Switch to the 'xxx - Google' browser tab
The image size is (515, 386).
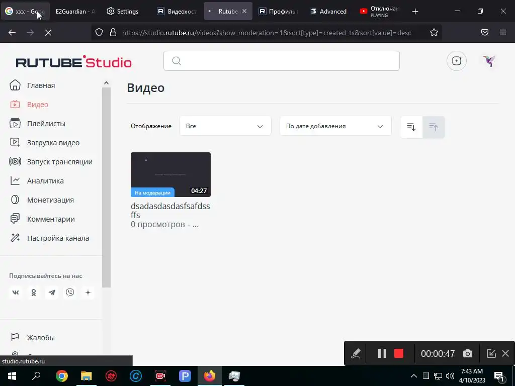point(25,11)
